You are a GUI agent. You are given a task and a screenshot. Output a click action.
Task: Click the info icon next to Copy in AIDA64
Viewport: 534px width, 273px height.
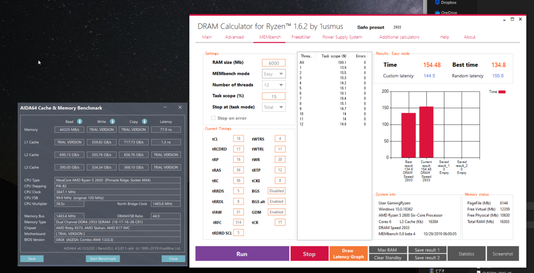145,122
